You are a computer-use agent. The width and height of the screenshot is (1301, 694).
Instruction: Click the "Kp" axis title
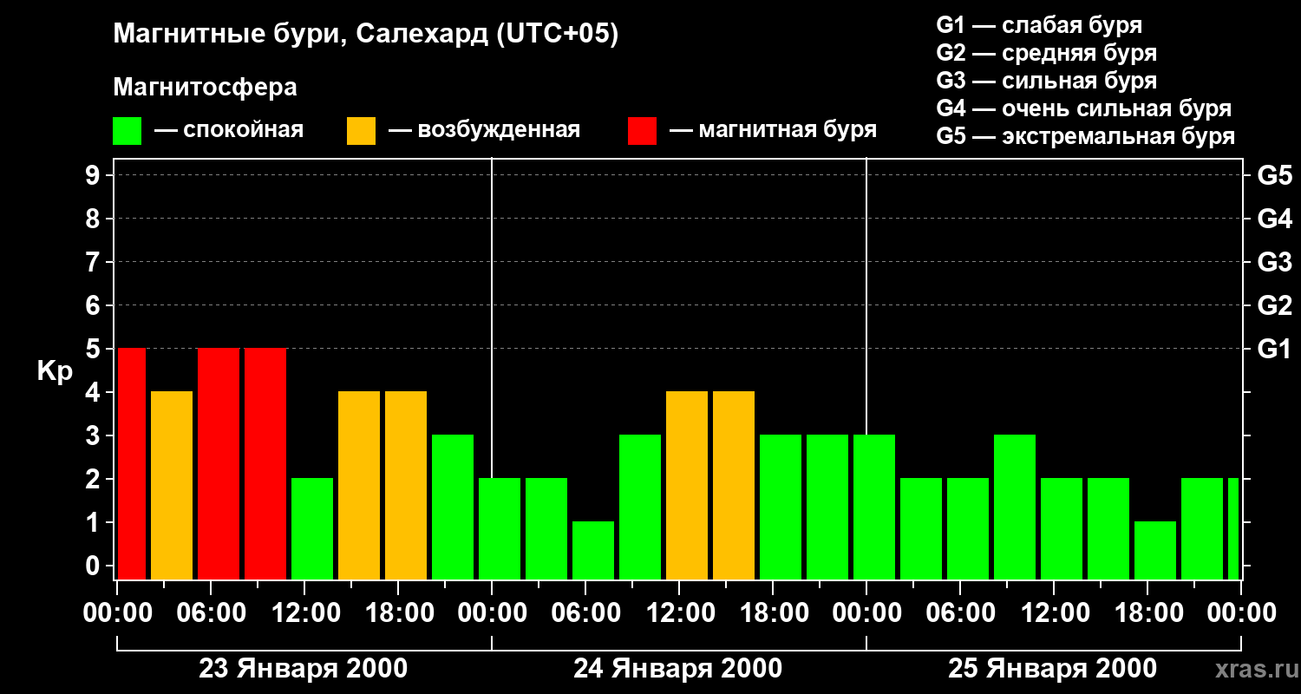click(x=55, y=371)
